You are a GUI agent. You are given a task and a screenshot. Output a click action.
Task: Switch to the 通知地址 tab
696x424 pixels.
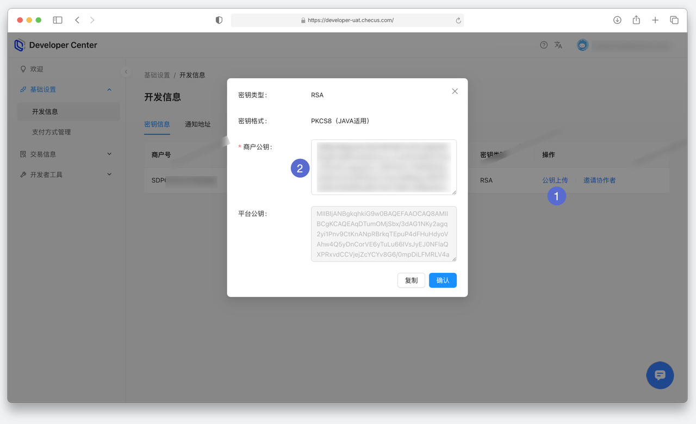coord(197,124)
